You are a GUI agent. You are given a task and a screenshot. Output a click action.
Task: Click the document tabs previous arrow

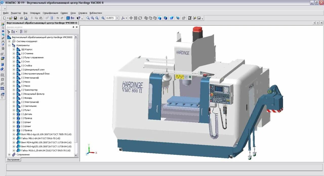[315, 23]
